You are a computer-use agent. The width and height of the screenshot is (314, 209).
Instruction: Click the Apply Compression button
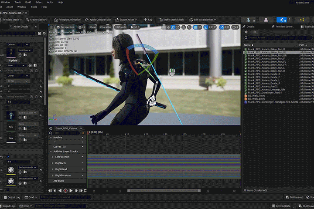point(98,20)
